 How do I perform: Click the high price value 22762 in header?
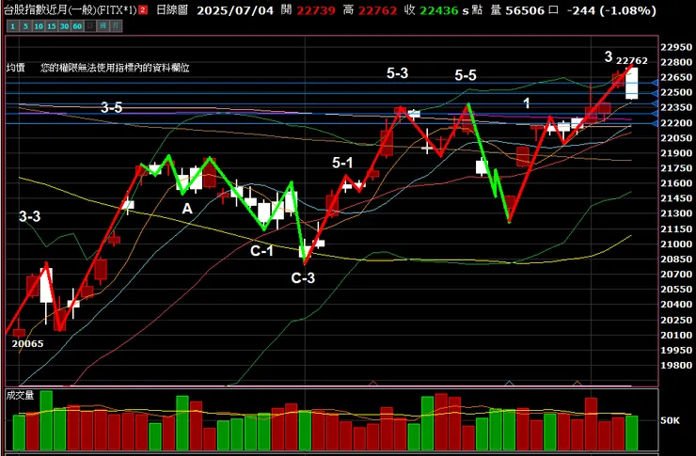(x=378, y=10)
